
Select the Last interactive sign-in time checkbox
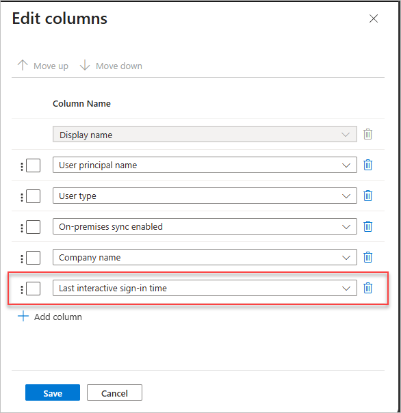[x=34, y=289]
